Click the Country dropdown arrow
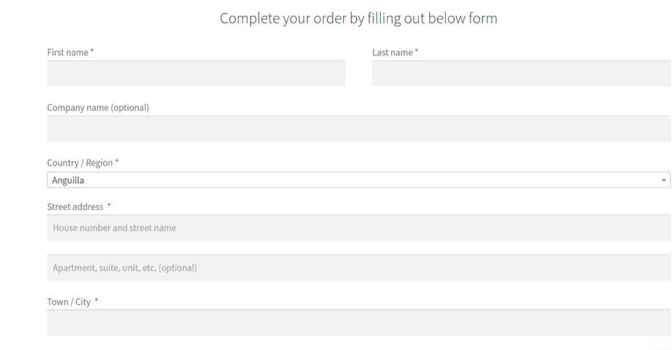Screen dimensions: 672x350 click(x=663, y=180)
